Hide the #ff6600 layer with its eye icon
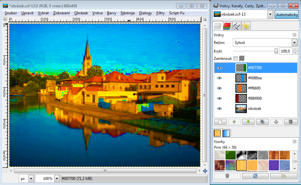This screenshot has height=185, width=301. [219, 88]
